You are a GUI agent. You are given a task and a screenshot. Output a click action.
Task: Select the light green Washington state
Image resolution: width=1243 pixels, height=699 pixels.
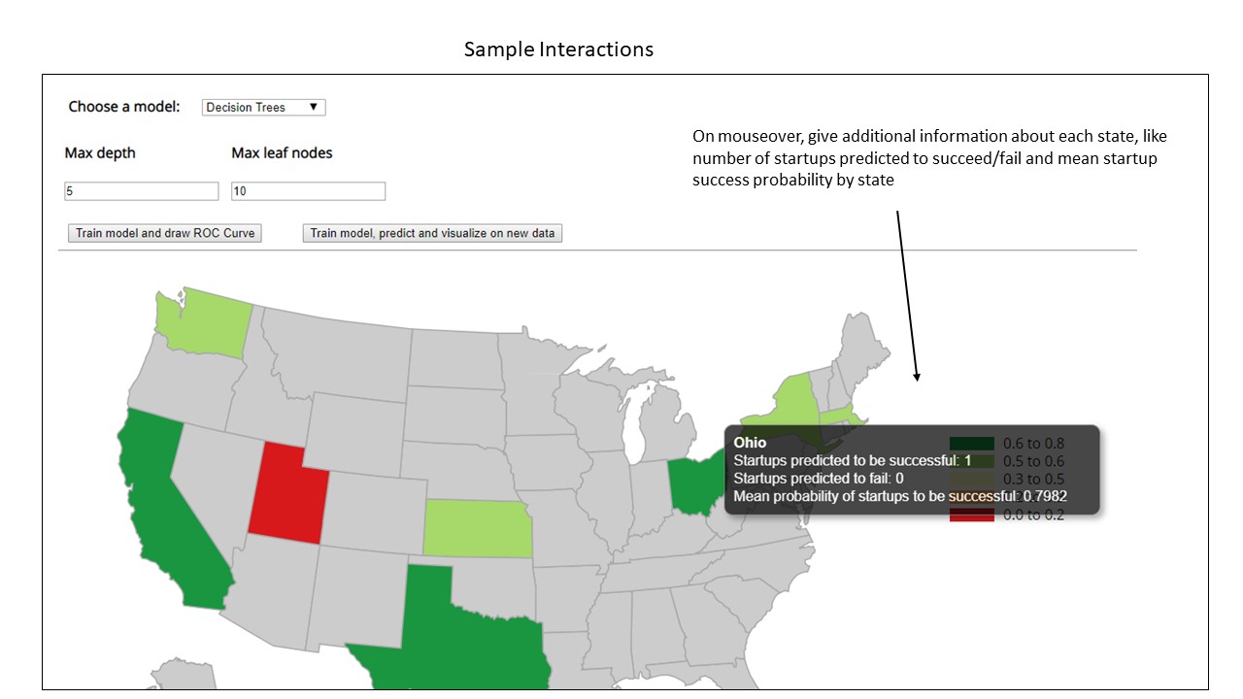coord(206,323)
